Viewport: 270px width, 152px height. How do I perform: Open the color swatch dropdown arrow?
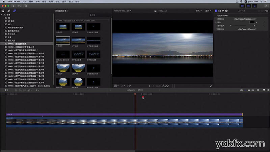click(256, 23)
